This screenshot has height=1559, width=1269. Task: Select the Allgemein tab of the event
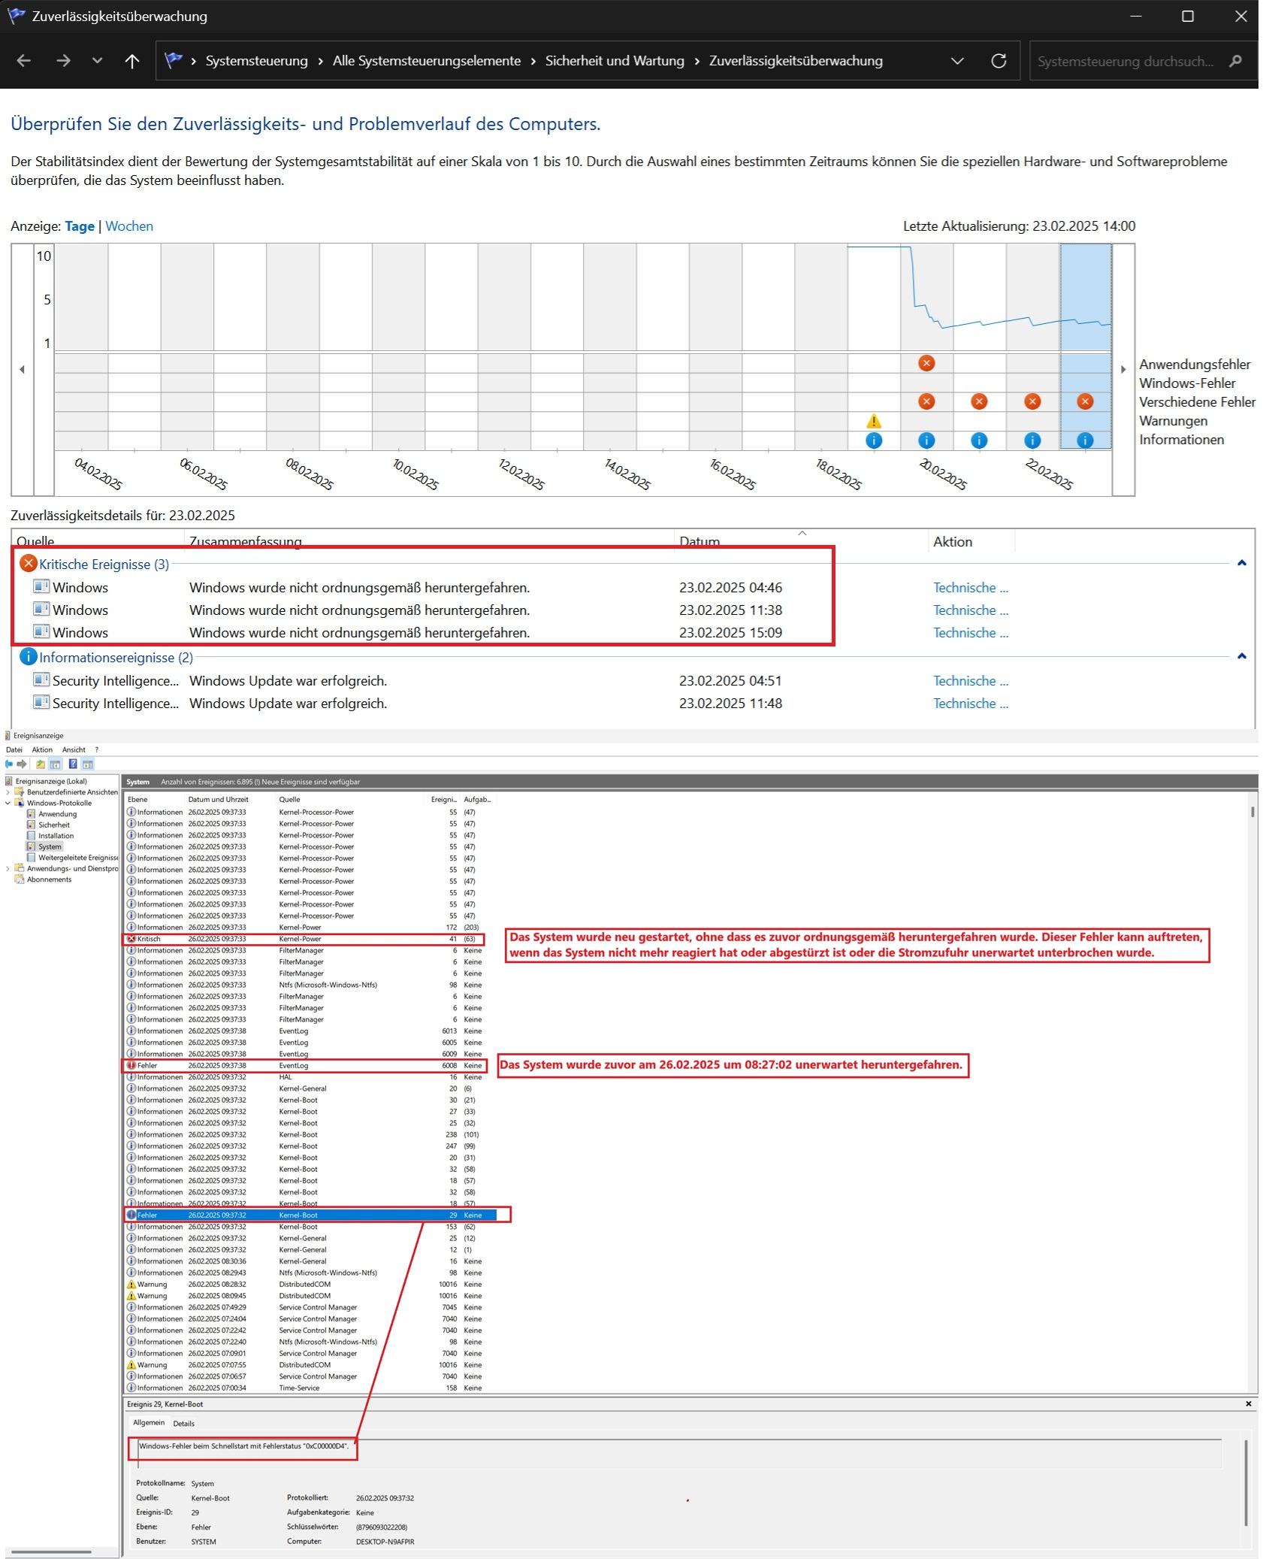pos(149,1422)
